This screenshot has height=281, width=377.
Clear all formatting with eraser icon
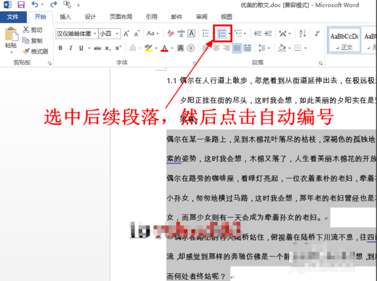[170, 34]
